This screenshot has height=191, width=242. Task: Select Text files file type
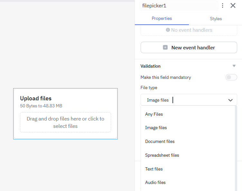(154, 169)
